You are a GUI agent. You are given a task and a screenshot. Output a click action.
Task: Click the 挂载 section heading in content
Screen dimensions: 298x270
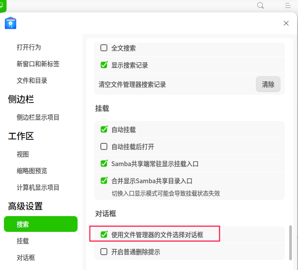pos(102,108)
